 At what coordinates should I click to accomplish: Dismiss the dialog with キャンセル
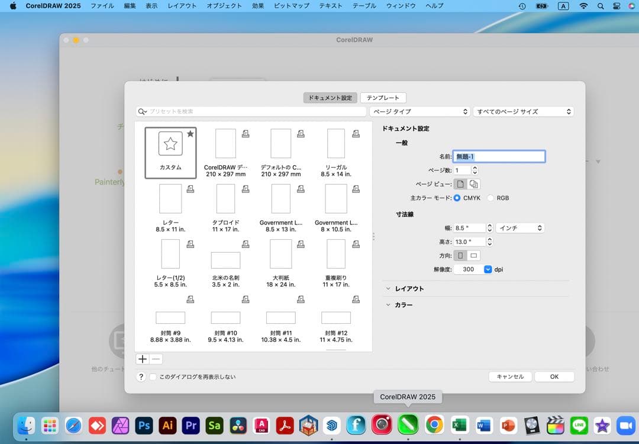click(510, 376)
